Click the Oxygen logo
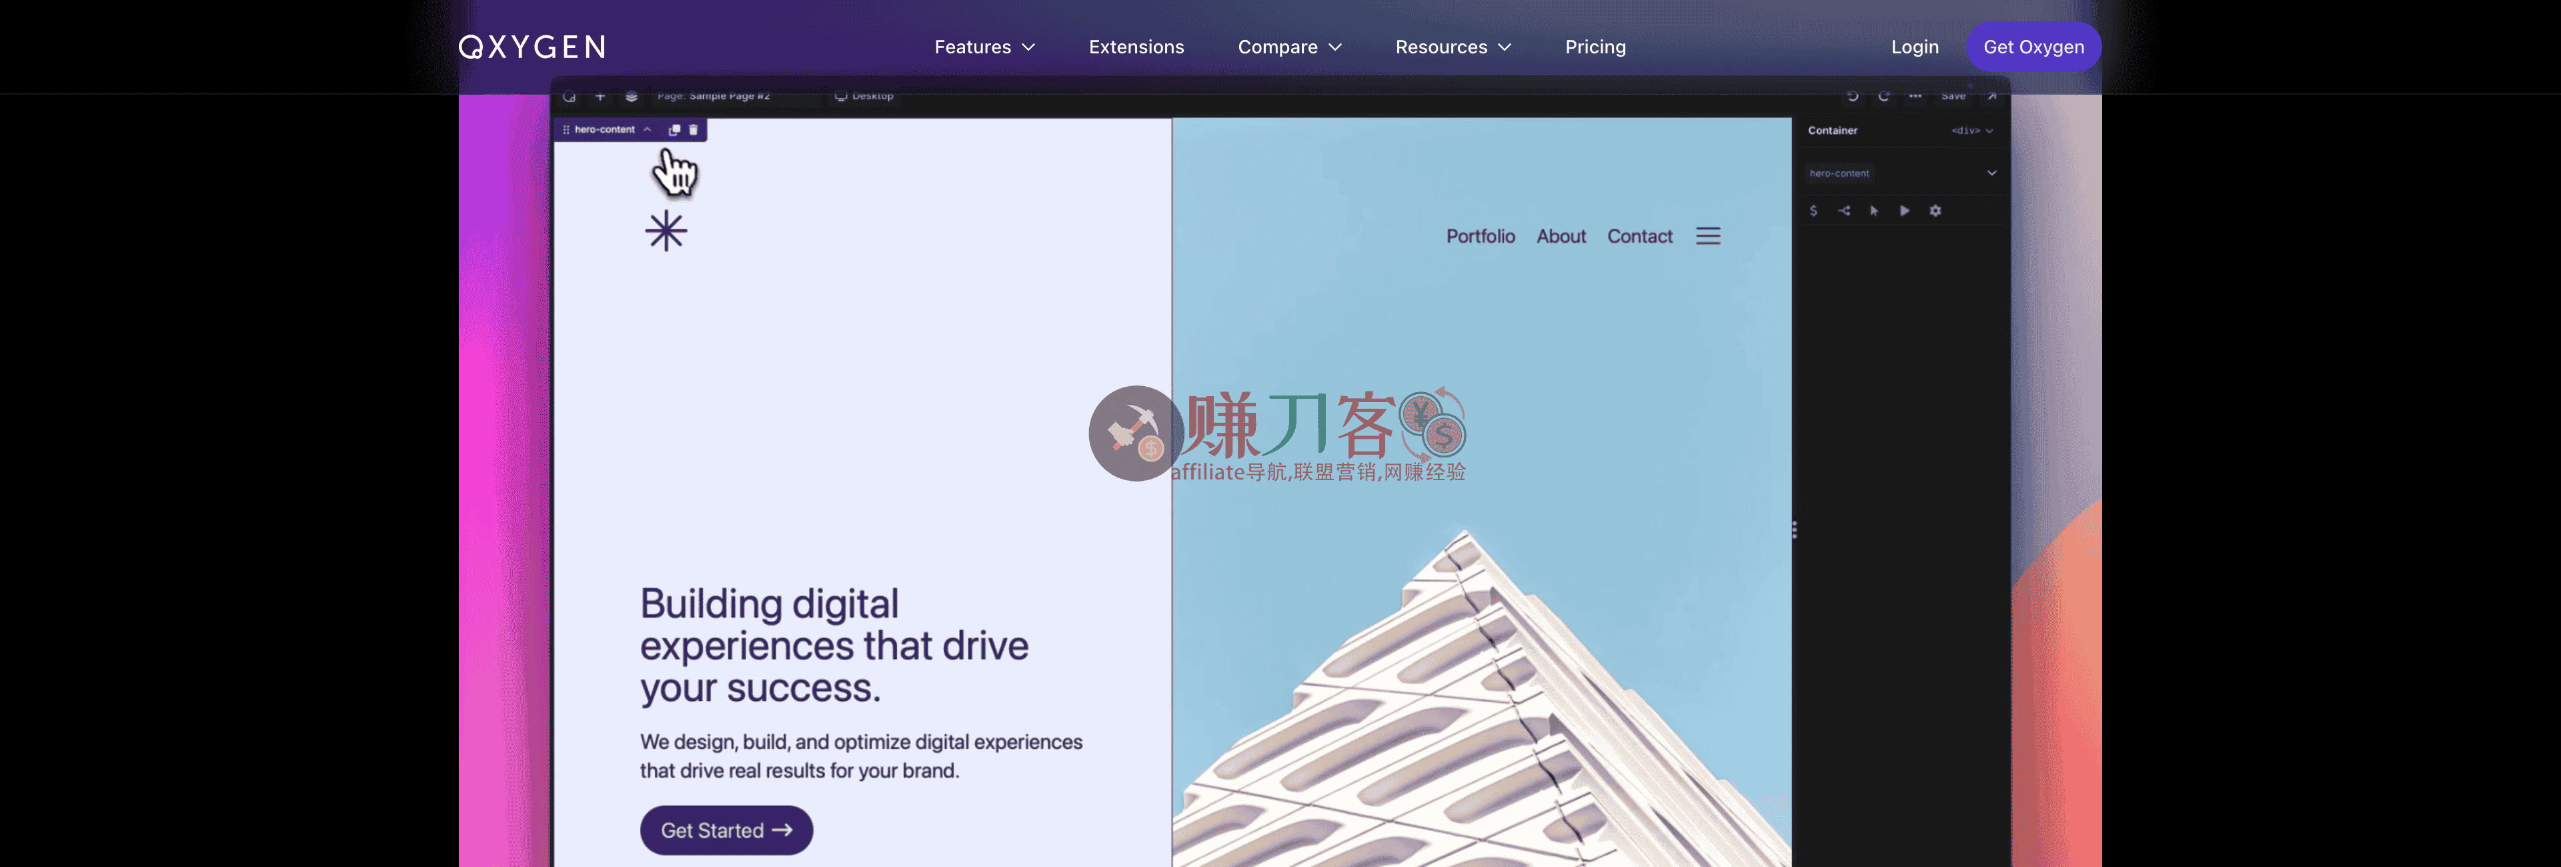The height and width of the screenshot is (867, 2561). tap(531, 47)
